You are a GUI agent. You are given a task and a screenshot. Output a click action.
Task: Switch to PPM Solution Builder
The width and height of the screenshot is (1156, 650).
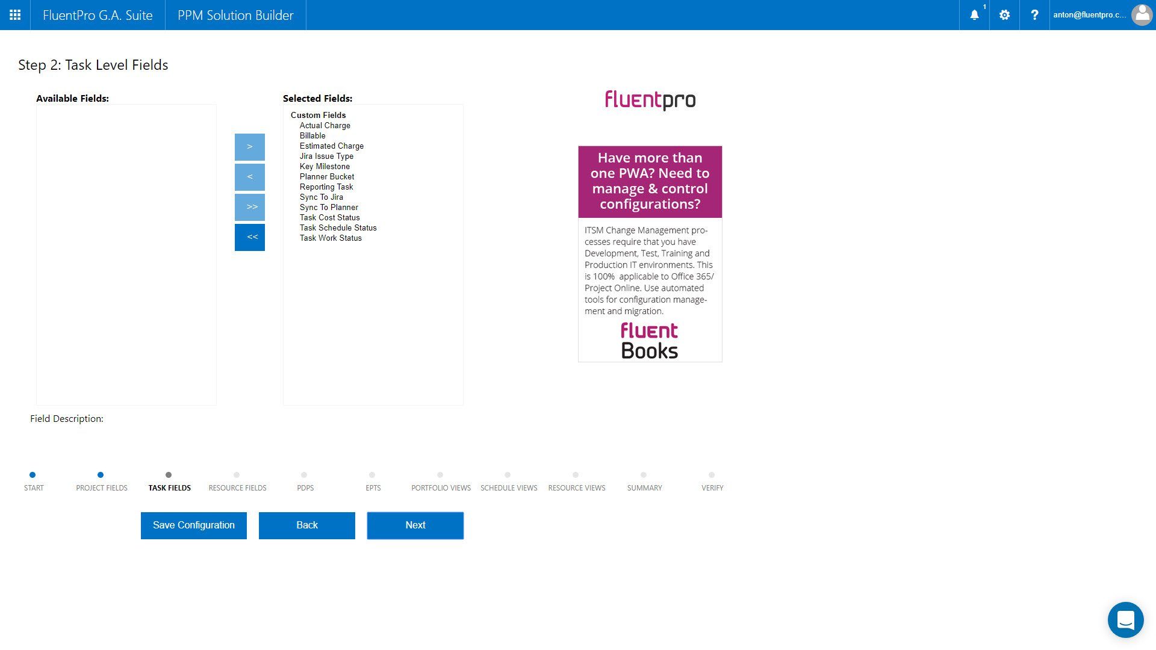pos(235,15)
